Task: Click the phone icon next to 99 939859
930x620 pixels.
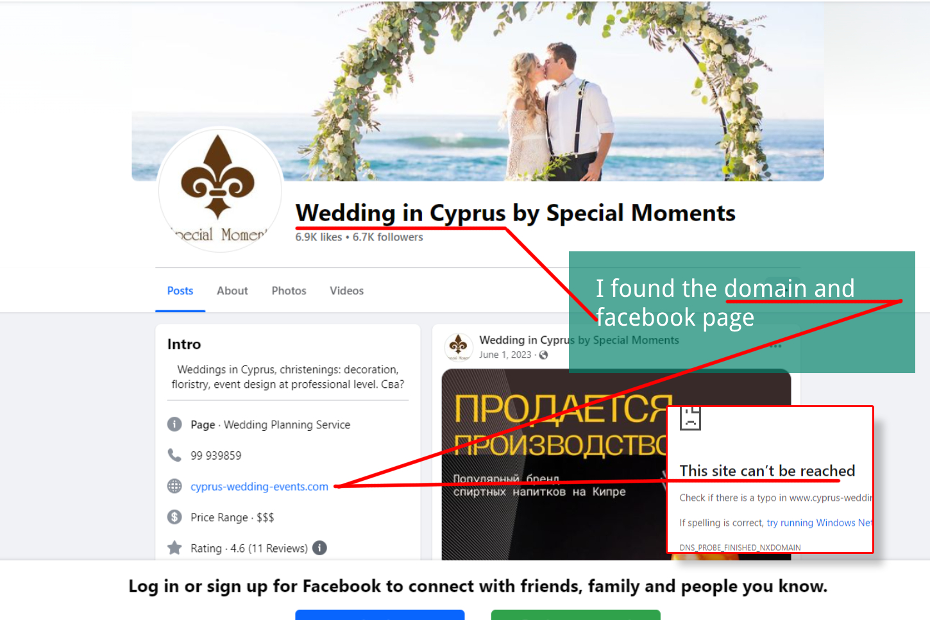Action: tap(174, 455)
